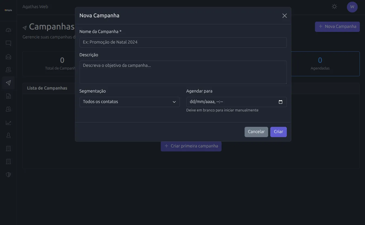Open the calendar picker in Agendar para
The height and width of the screenshot is (225, 365).
pos(281,102)
